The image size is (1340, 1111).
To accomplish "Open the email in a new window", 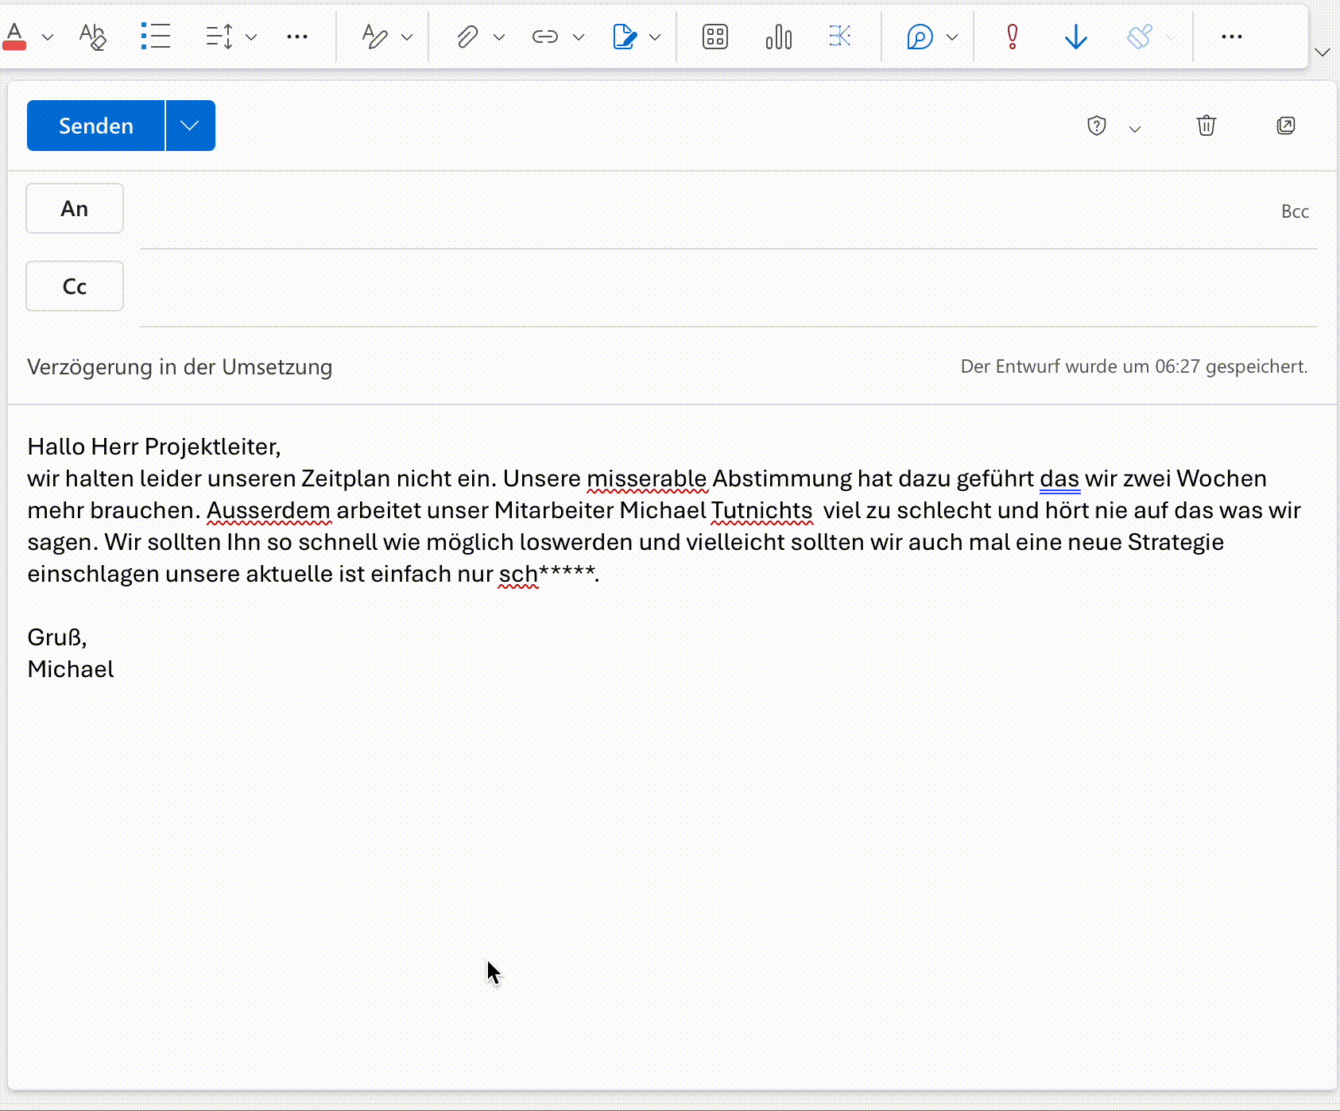I will [x=1286, y=126].
